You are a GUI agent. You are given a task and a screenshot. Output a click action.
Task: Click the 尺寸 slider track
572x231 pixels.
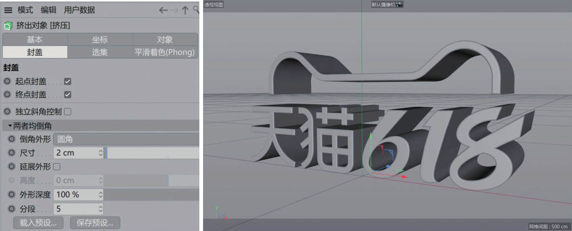pos(152,153)
